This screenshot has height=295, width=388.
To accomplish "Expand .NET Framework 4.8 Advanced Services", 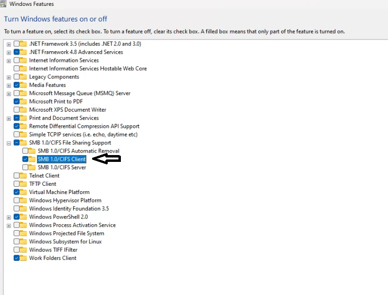I will [x=9, y=53].
